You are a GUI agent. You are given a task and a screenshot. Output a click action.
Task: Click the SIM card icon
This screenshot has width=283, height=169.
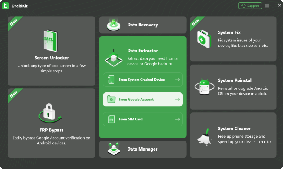(111, 119)
